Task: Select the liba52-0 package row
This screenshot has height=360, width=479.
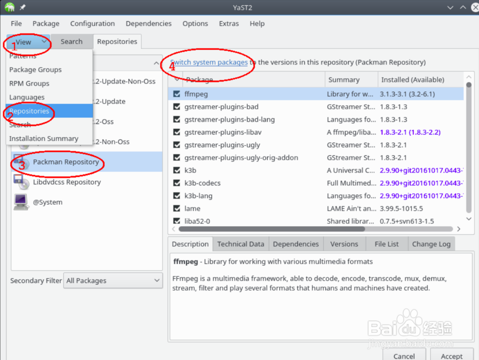Action: [316, 221]
